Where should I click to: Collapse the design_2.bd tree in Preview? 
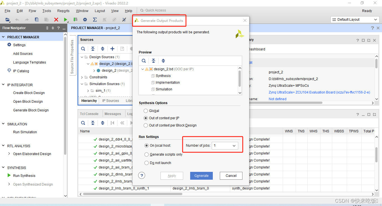click(143, 69)
